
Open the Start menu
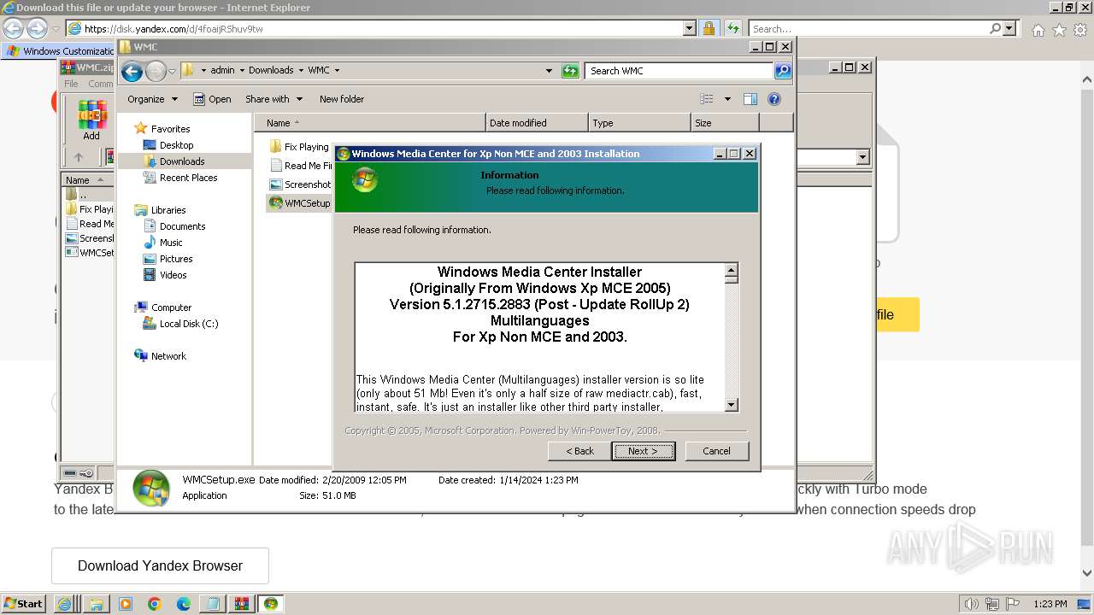pos(24,603)
